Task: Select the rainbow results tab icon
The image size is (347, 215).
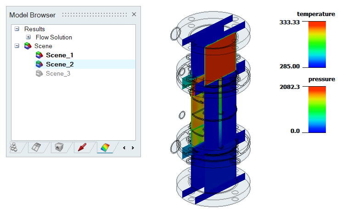Action: 106,147
